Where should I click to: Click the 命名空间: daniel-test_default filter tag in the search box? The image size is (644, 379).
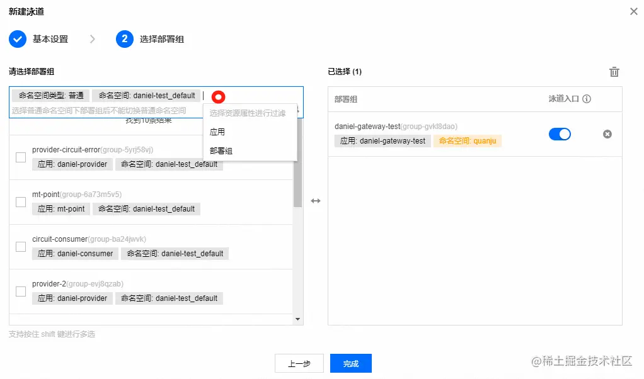tap(146, 96)
